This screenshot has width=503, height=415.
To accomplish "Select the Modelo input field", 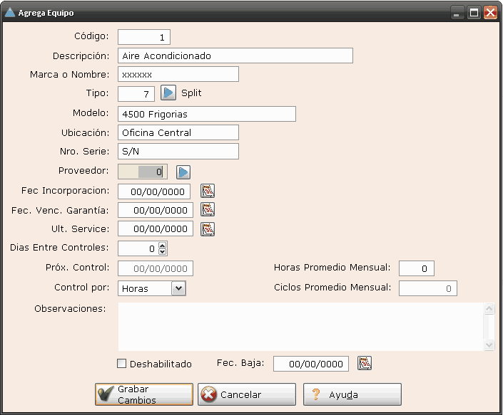I will click(206, 114).
